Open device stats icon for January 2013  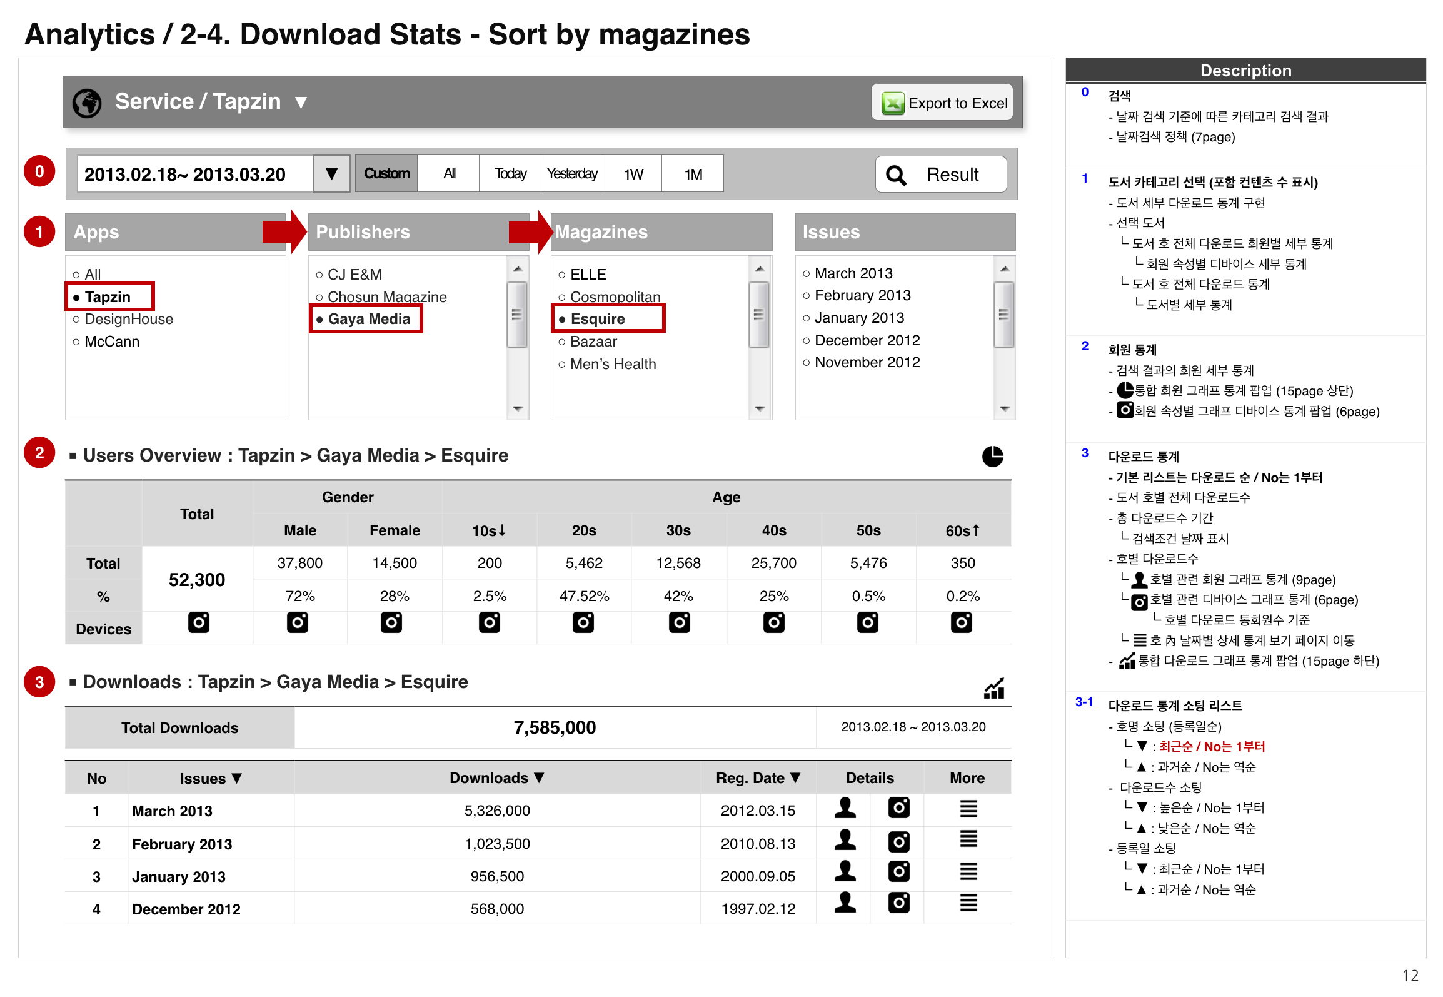pos(899,871)
